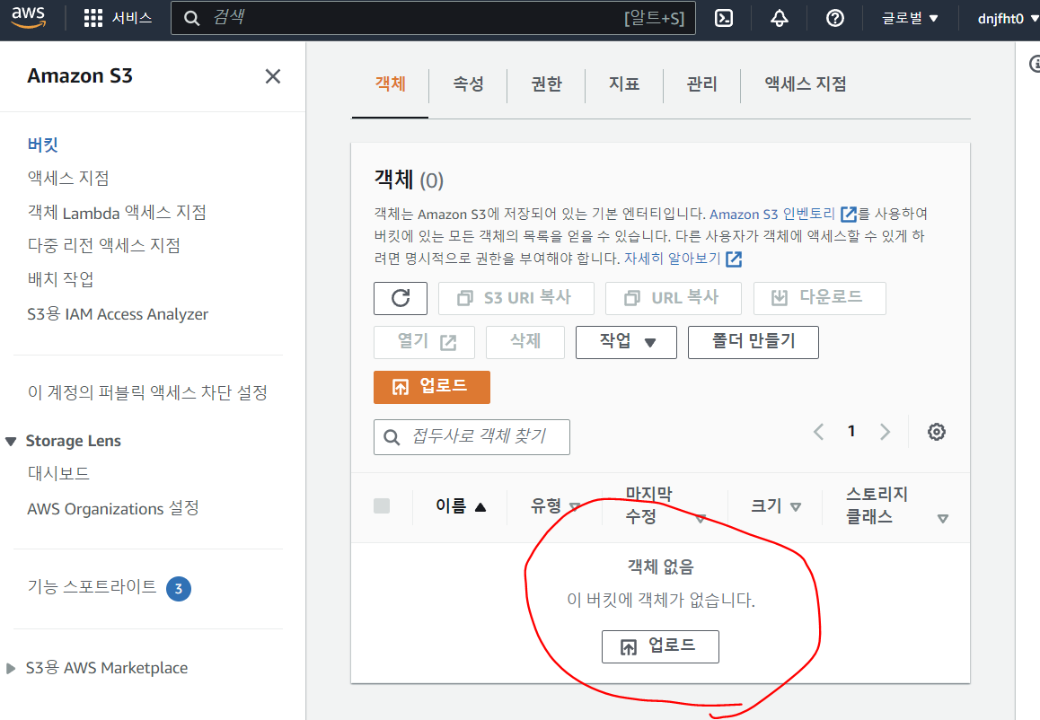Click the top search box 검색
The image size is (1040, 720).
tap(433, 18)
